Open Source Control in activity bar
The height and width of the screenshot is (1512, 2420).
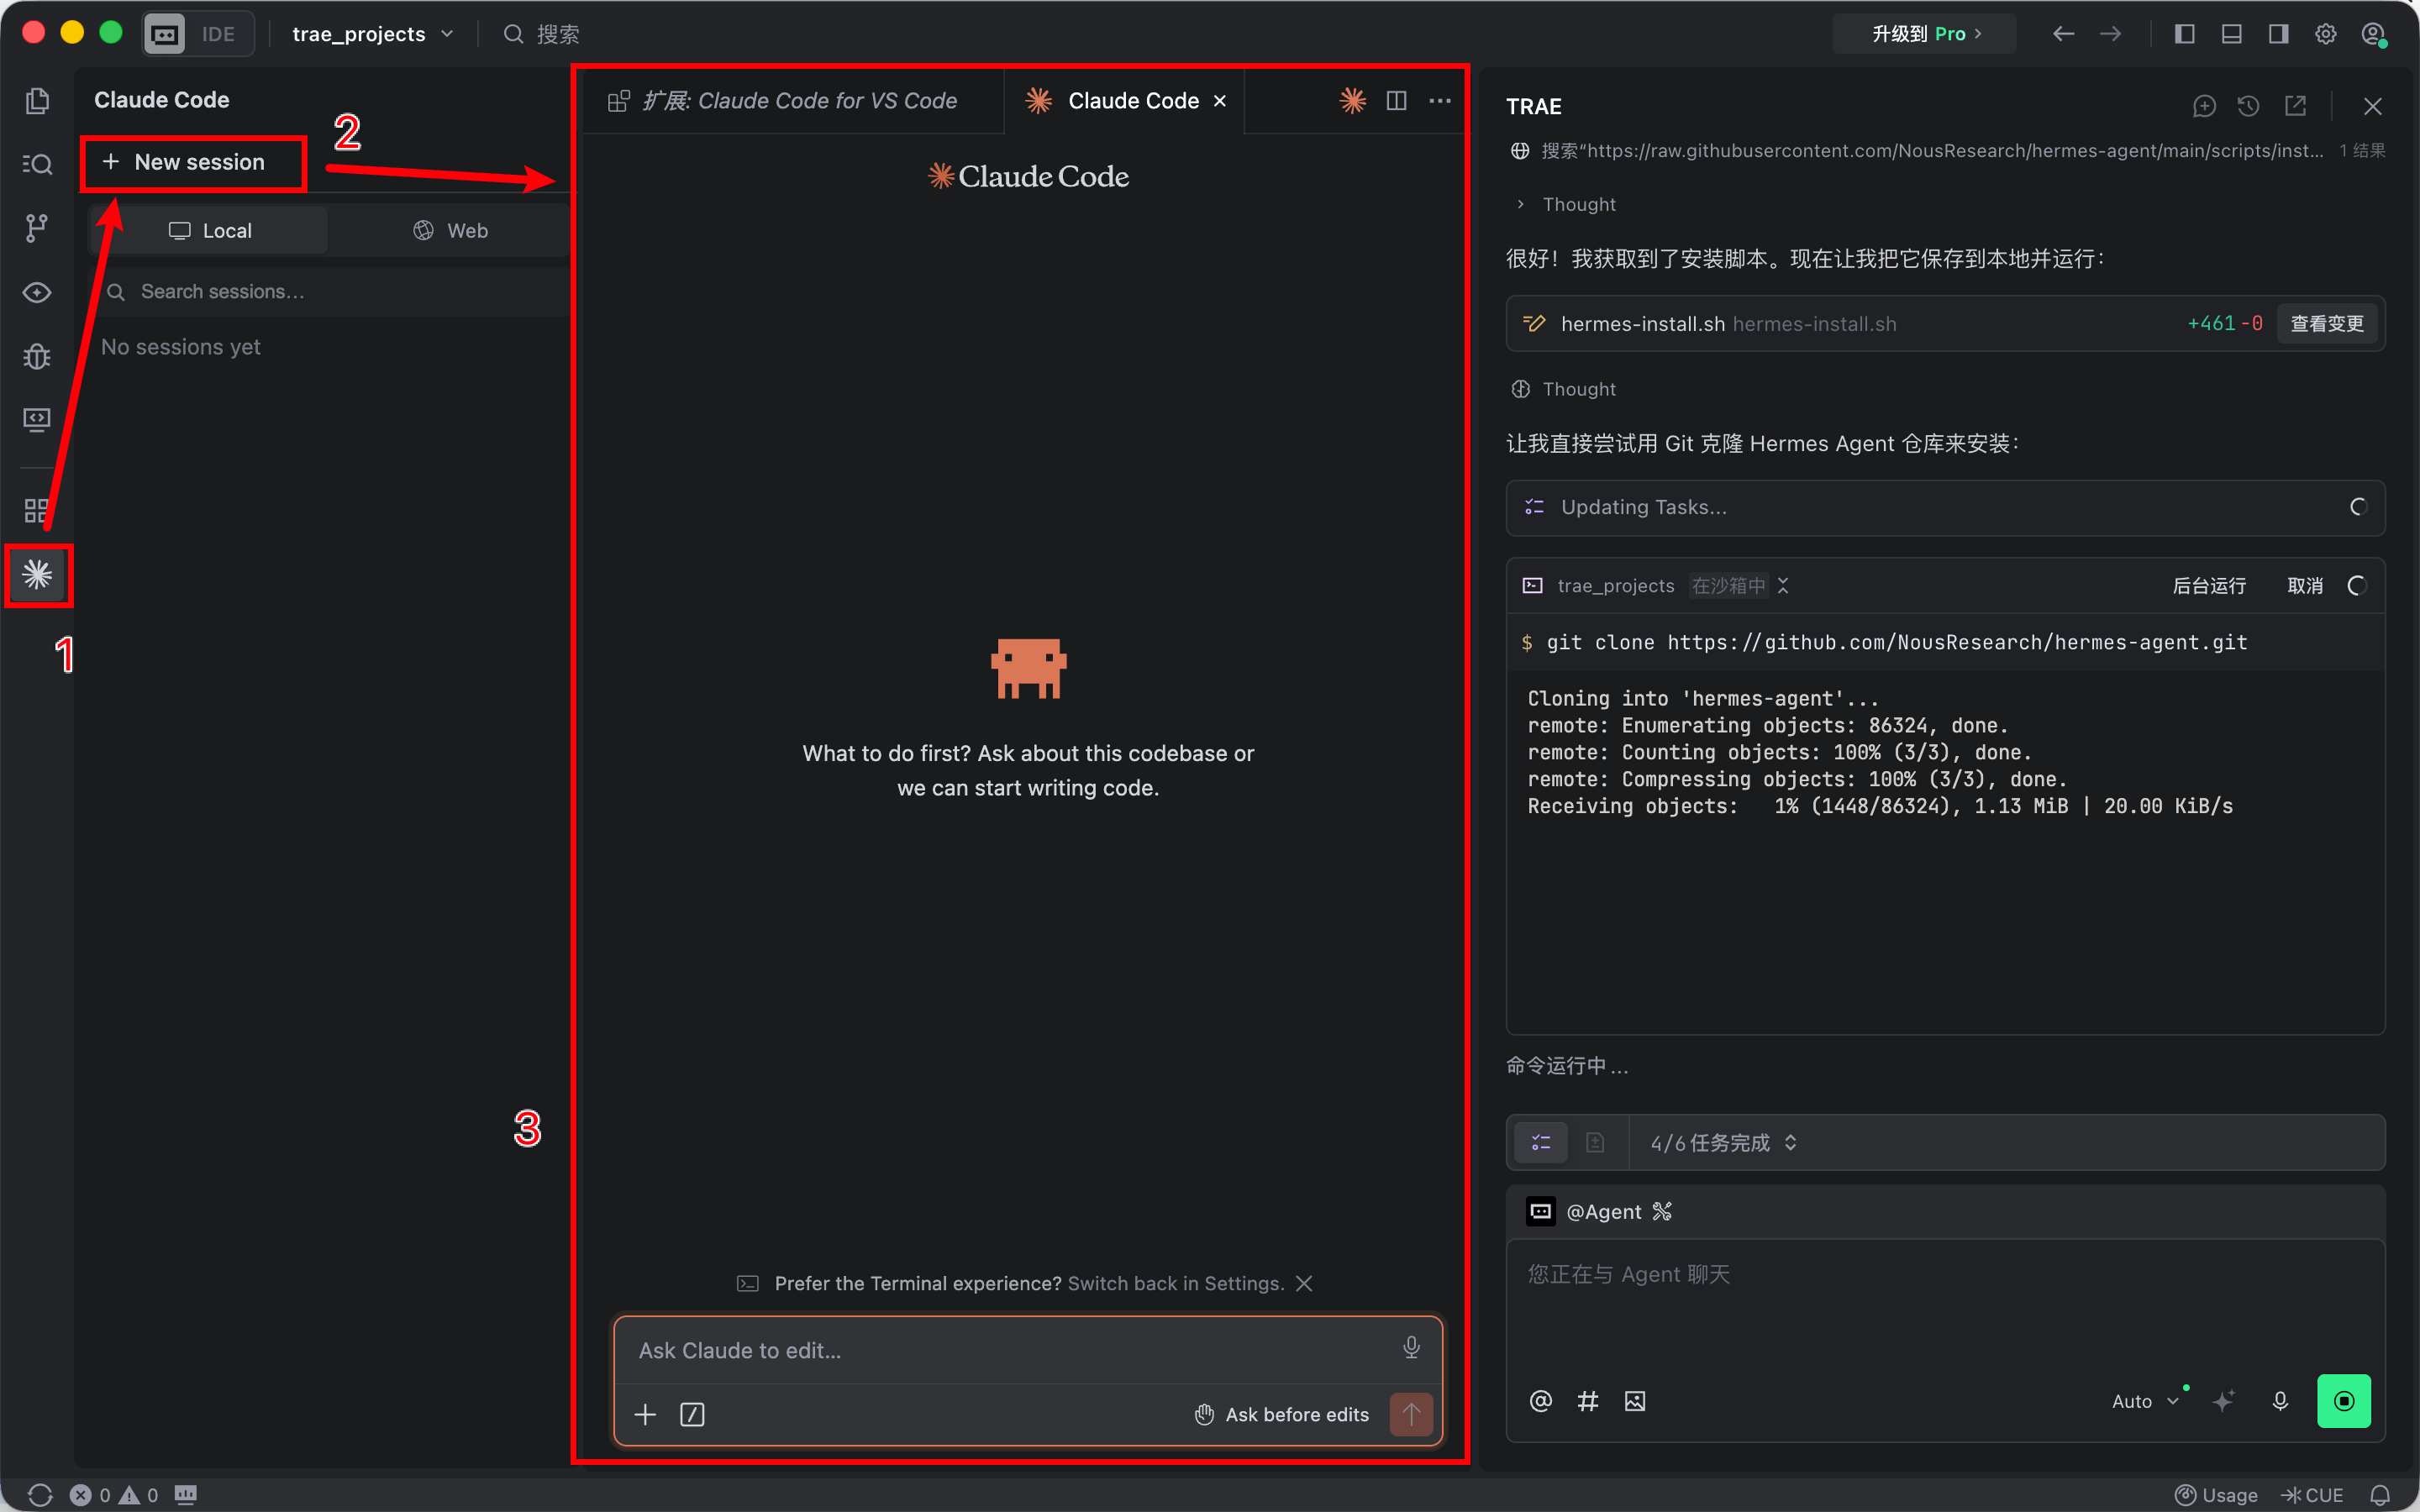(37, 228)
